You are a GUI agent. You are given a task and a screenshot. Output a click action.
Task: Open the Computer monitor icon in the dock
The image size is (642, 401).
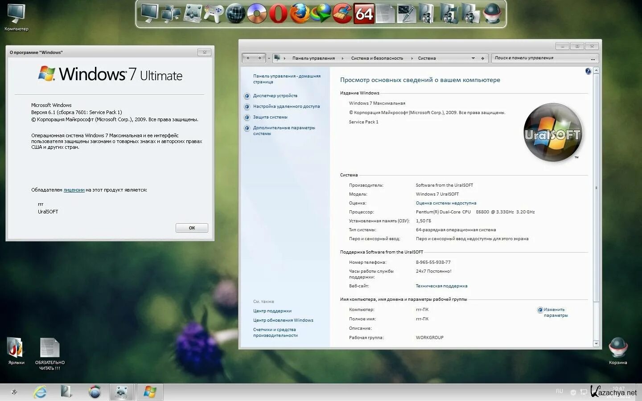point(150,13)
